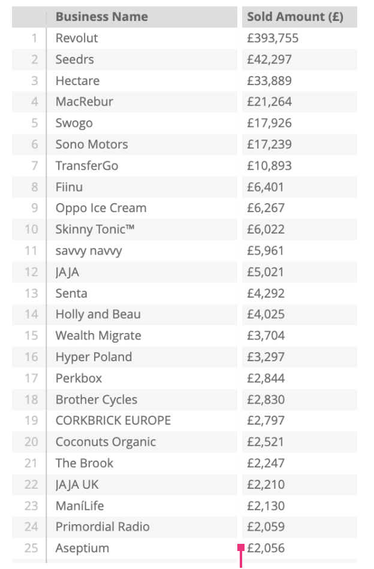Screen dimensions: 374x569
Task: Select the Revolut business name cell
Action: pyautogui.click(x=77, y=38)
